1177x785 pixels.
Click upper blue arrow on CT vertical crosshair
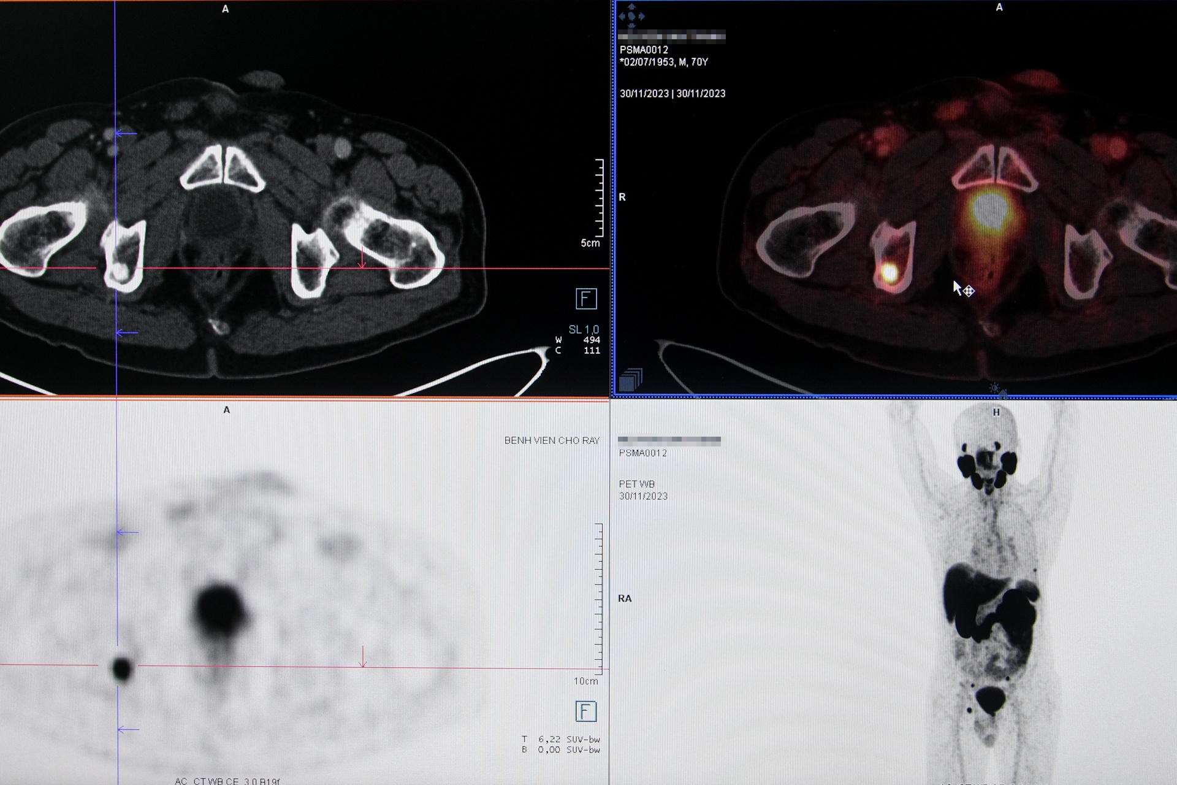click(x=126, y=132)
